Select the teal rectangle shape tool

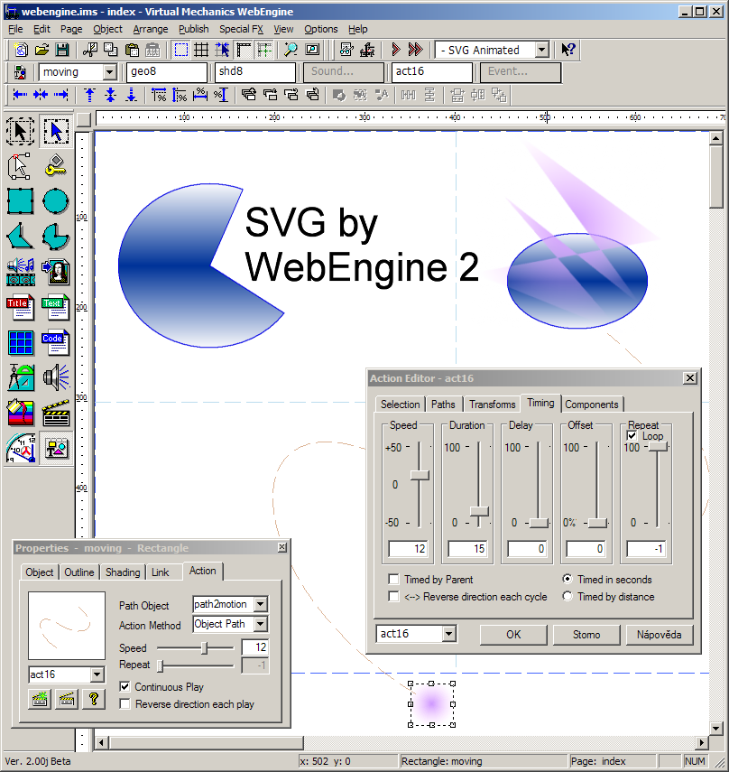[x=20, y=200]
